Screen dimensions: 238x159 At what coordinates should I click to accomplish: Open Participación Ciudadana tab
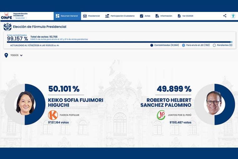[120, 16]
